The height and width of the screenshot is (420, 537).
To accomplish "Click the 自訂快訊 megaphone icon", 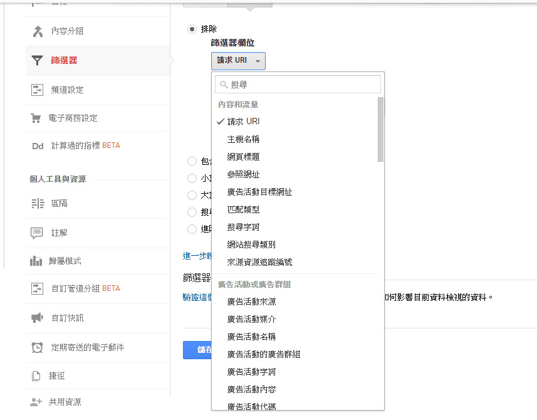I will coord(38,318).
